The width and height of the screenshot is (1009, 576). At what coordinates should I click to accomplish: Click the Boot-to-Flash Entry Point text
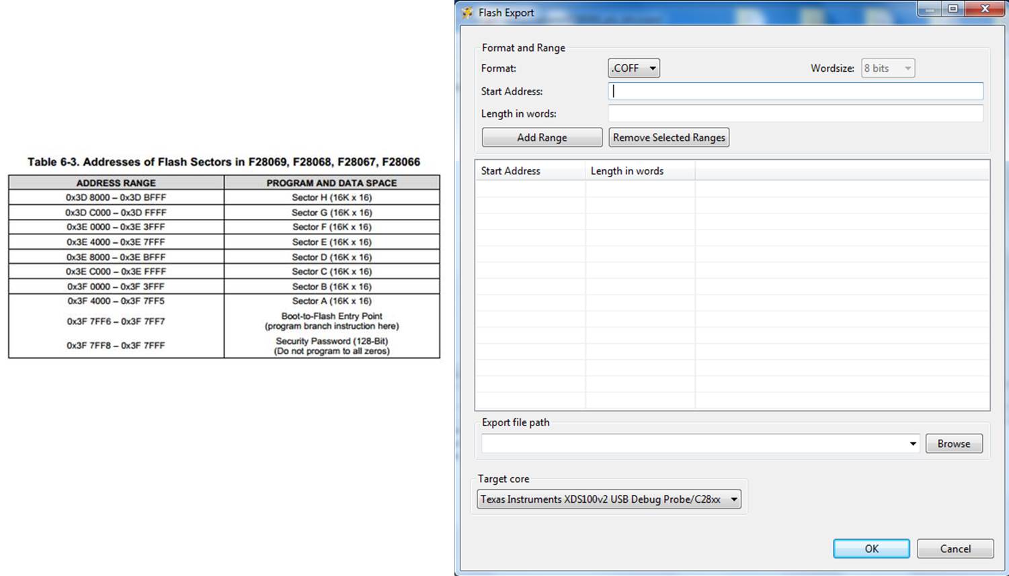coord(332,316)
